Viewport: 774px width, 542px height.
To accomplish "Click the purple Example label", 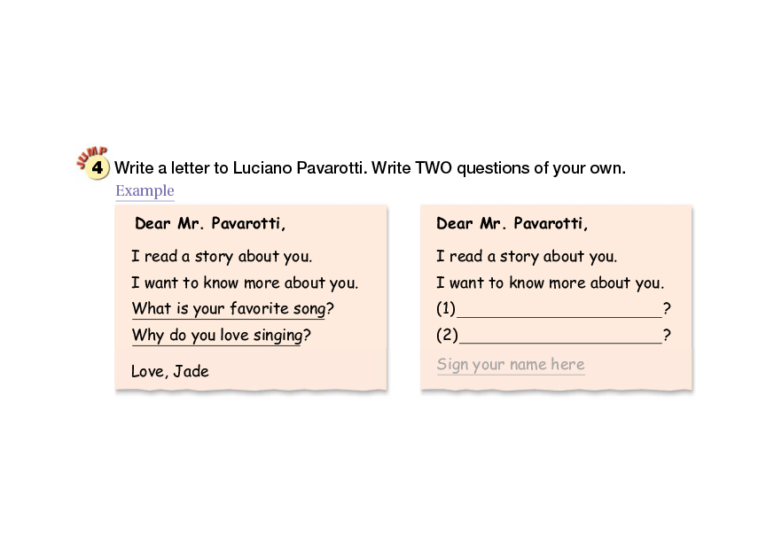I will [x=145, y=191].
